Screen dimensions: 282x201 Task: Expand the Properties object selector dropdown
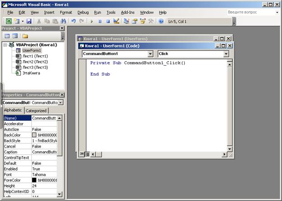[61, 103]
